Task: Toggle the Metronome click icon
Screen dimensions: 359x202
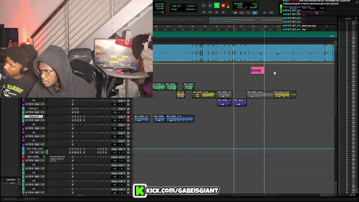Action: [x=241, y=13]
